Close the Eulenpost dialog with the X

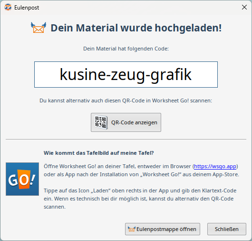coord(244,7)
